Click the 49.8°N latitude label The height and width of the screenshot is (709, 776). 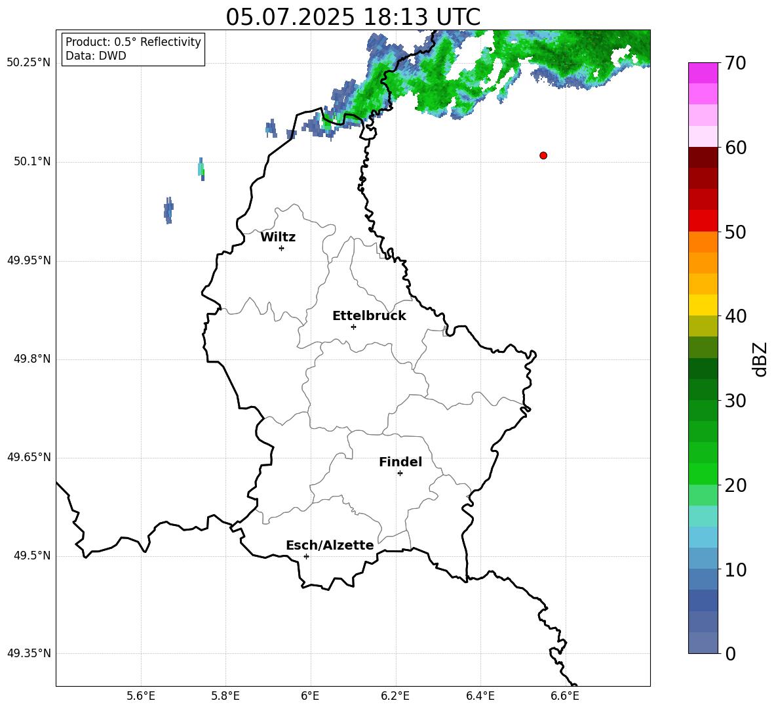click(x=33, y=359)
